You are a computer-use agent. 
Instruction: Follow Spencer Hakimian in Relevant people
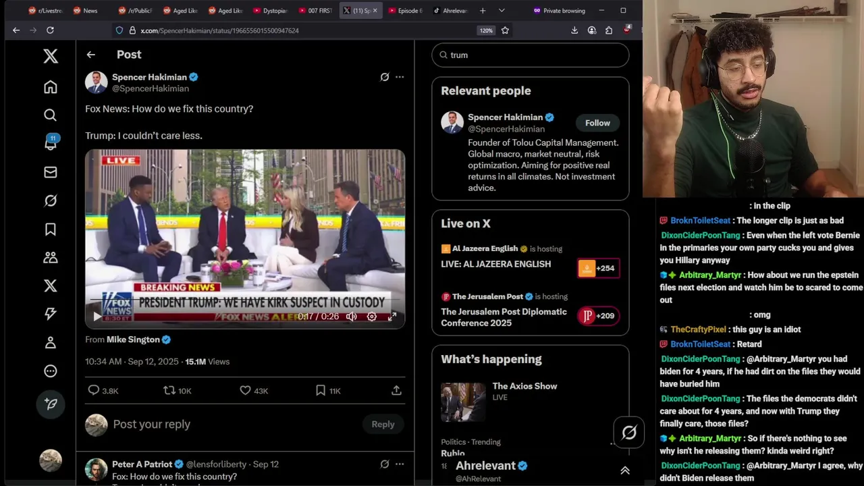[597, 123]
